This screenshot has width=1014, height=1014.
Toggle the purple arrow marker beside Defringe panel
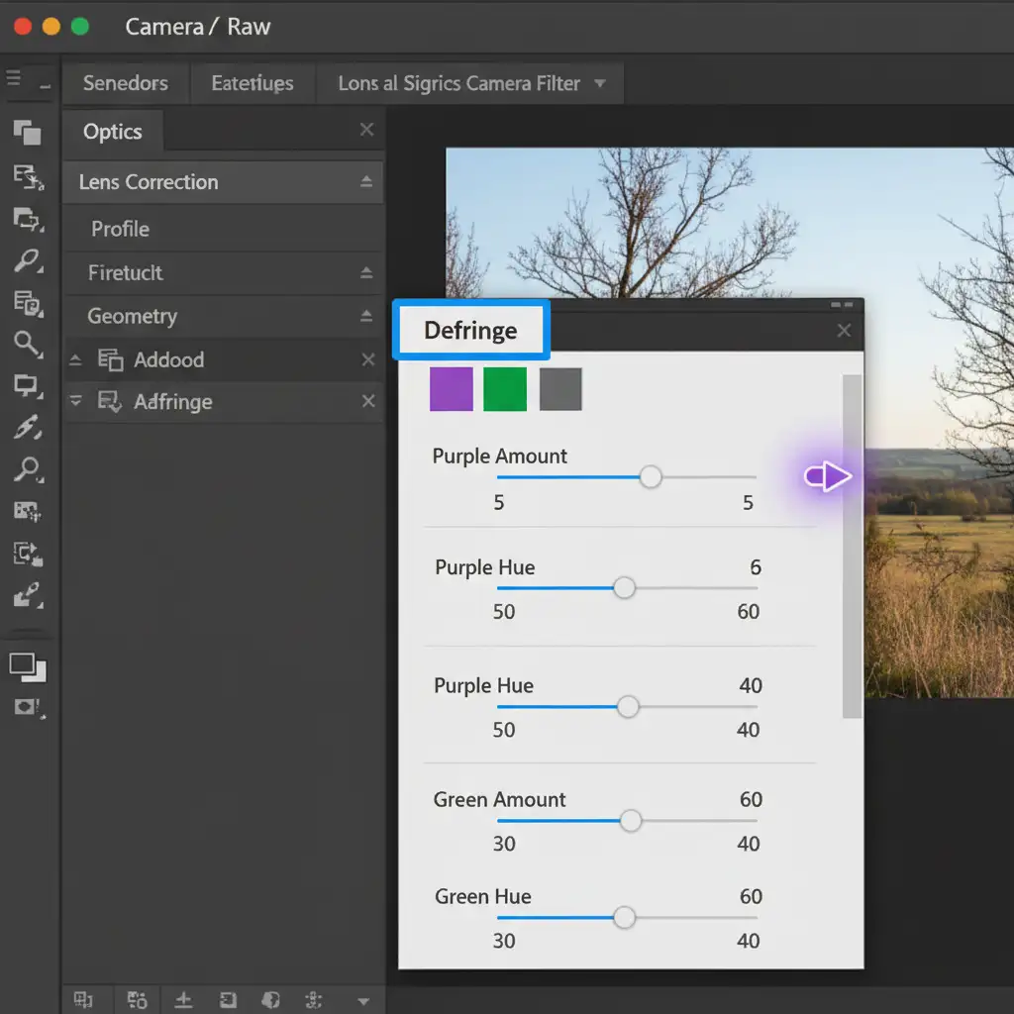click(829, 478)
